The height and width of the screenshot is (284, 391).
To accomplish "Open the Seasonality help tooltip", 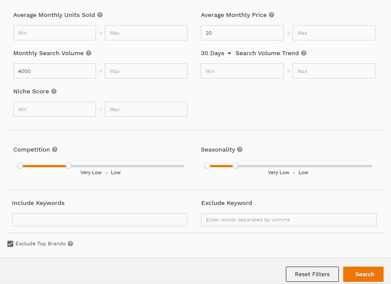I will [x=240, y=149].
